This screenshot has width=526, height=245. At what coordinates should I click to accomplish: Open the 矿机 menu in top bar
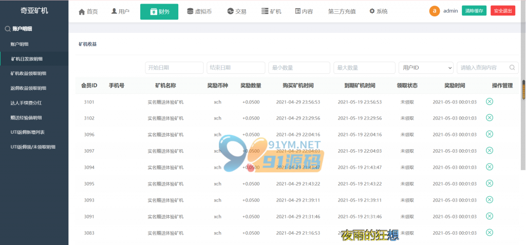[271, 11]
